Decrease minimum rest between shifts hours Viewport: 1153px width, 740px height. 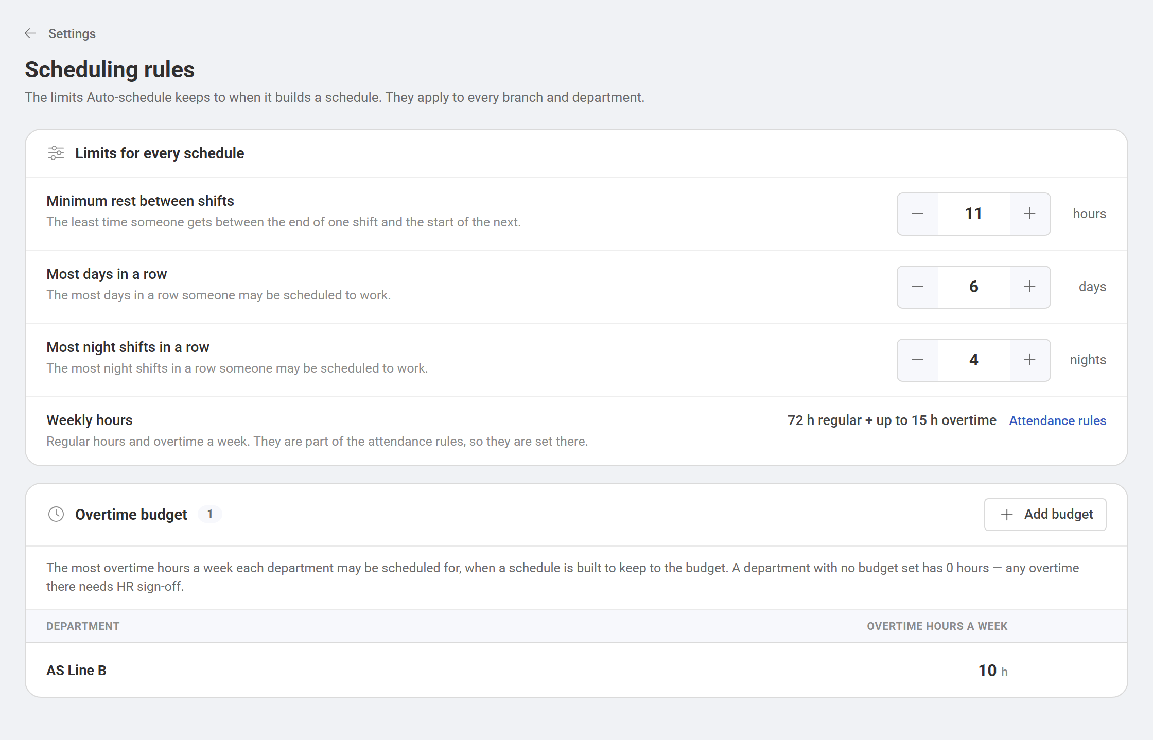[917, 214]
